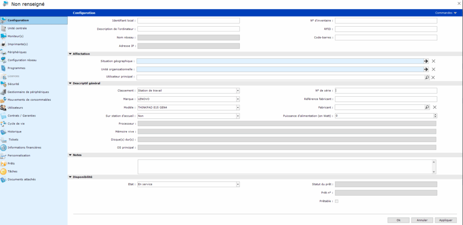463x225 pixels.
Task: Click the Annuler button
Action: click(x=422, y=220)
